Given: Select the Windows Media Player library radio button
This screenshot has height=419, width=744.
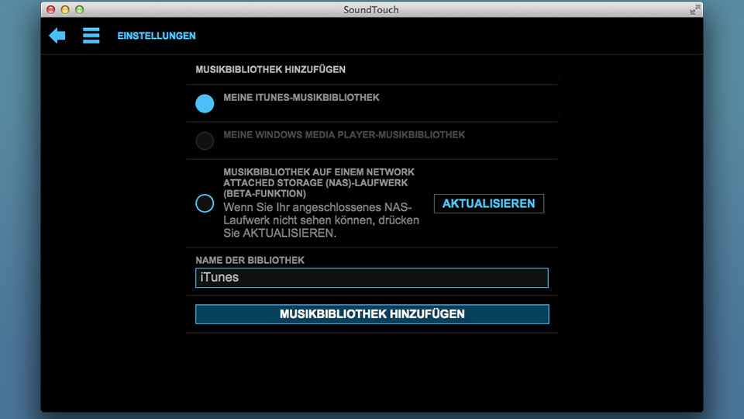Looking at the screenshot, I should coord(205,140).
